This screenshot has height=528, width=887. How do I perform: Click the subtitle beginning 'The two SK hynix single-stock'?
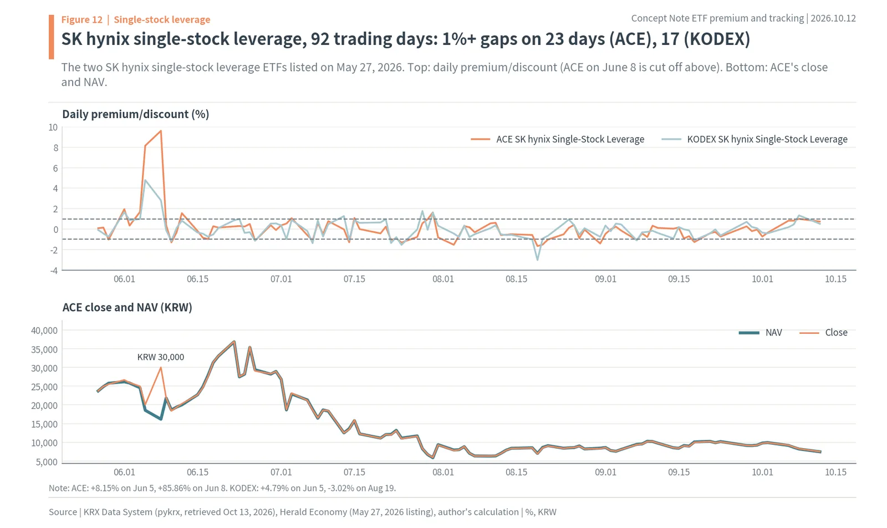tap(444, 74)
